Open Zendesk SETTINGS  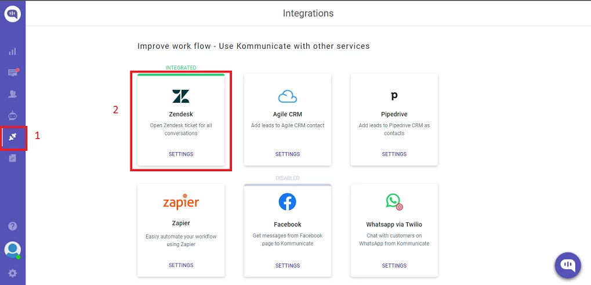(181, 154)
